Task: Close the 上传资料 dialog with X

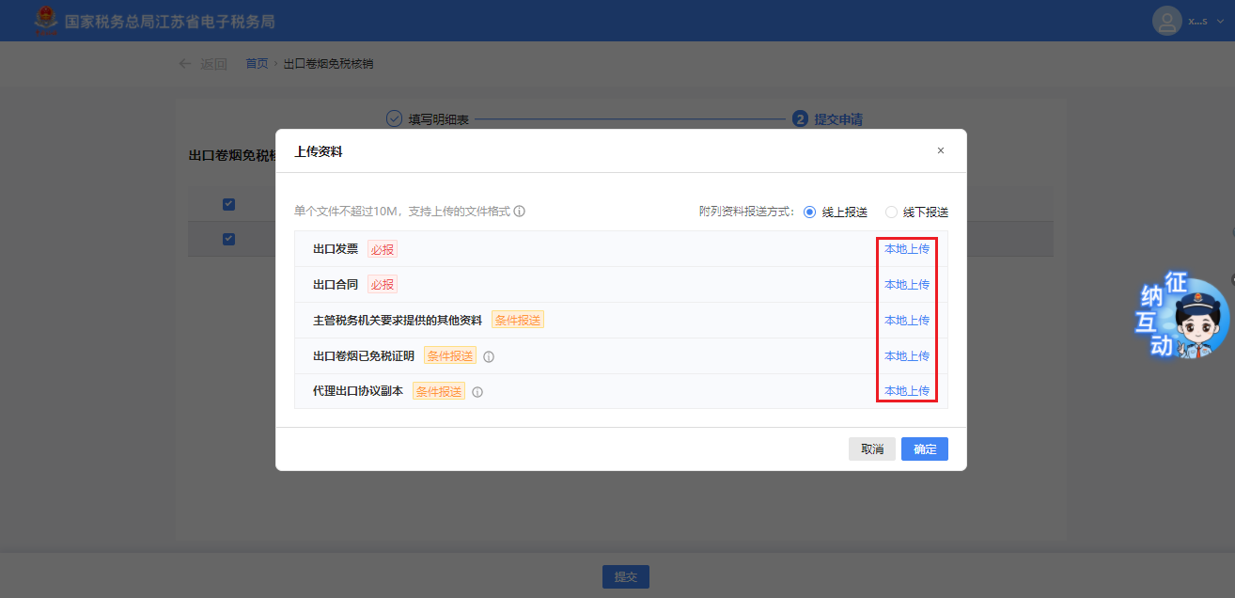Action: point(941,150)
